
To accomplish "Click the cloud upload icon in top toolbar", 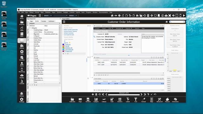I will 166,16.
